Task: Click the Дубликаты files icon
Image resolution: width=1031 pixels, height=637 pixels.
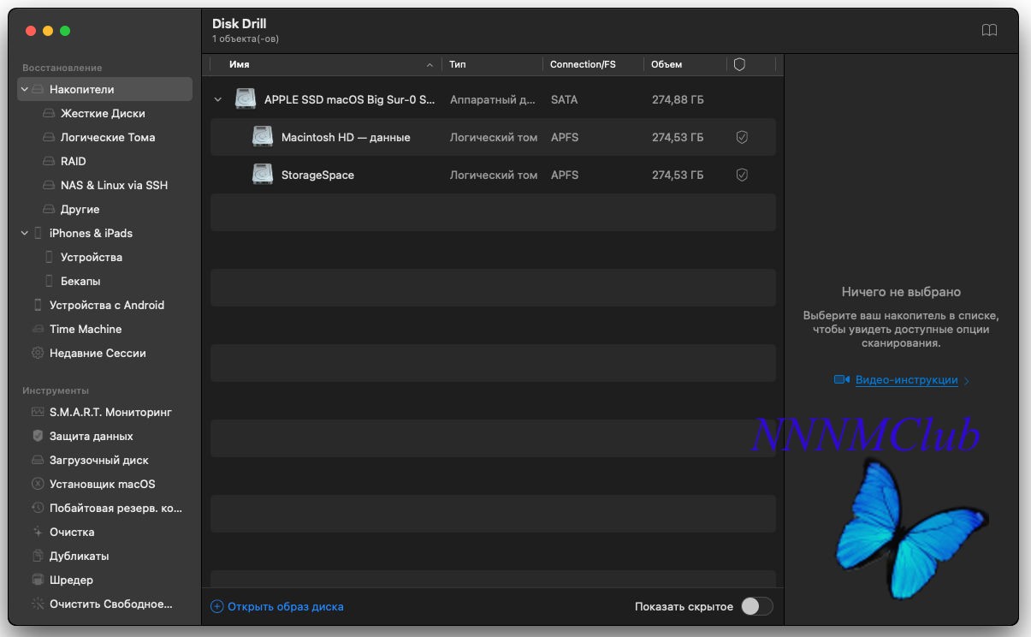Action: point(38,556)
